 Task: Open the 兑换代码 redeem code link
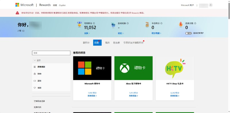(38, 107)
